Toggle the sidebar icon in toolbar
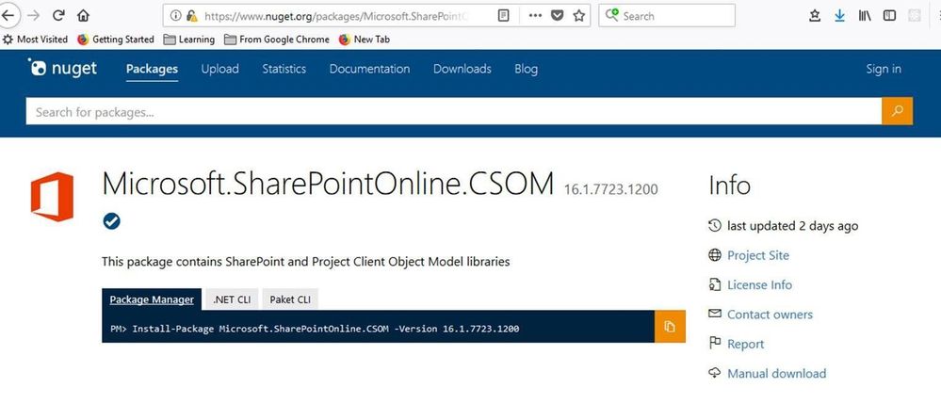The image size is (941, 404). tap(889, 16)
